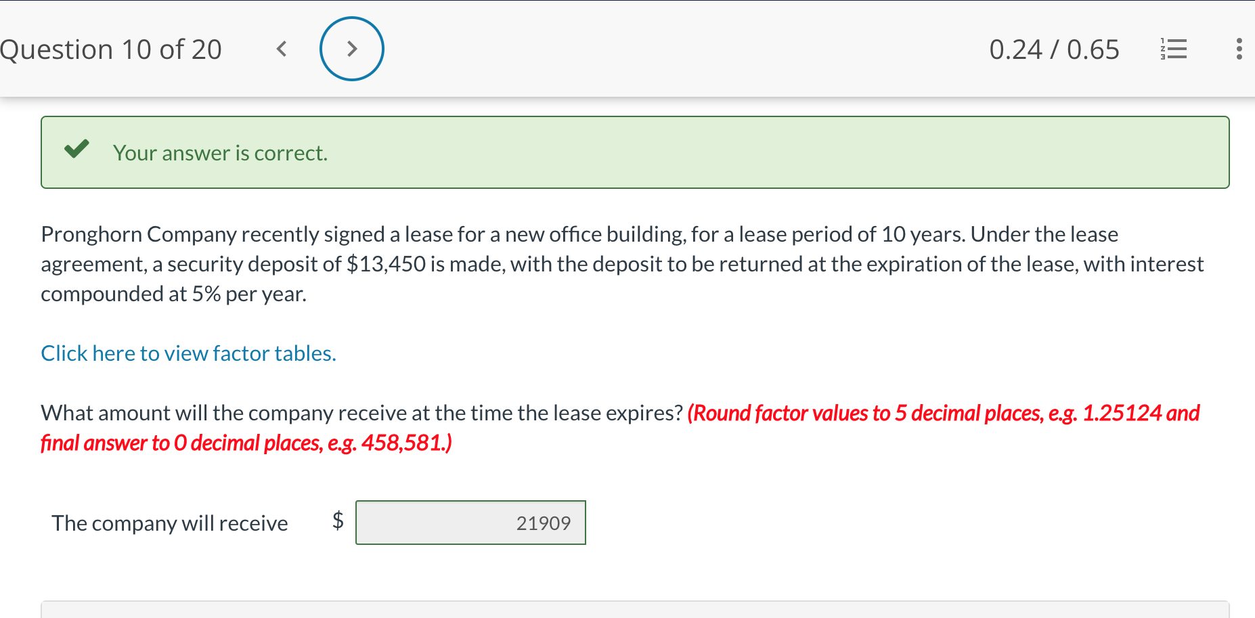Click the green checkmark icon in banner
Image resolution: width=1255 pixels, height=618 pixels.
click(x=76, y=149)
